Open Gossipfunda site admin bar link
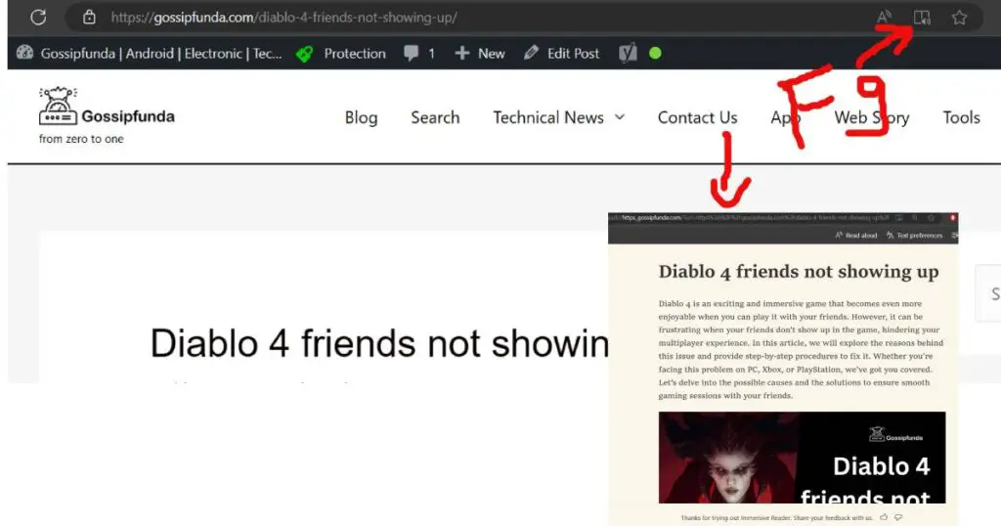 (x=161, y=54)
